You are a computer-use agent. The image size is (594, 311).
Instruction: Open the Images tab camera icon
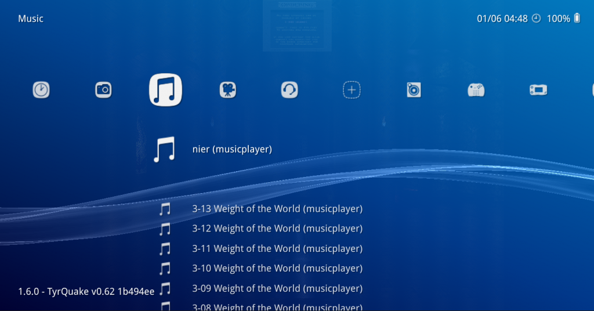coord(103,90)
